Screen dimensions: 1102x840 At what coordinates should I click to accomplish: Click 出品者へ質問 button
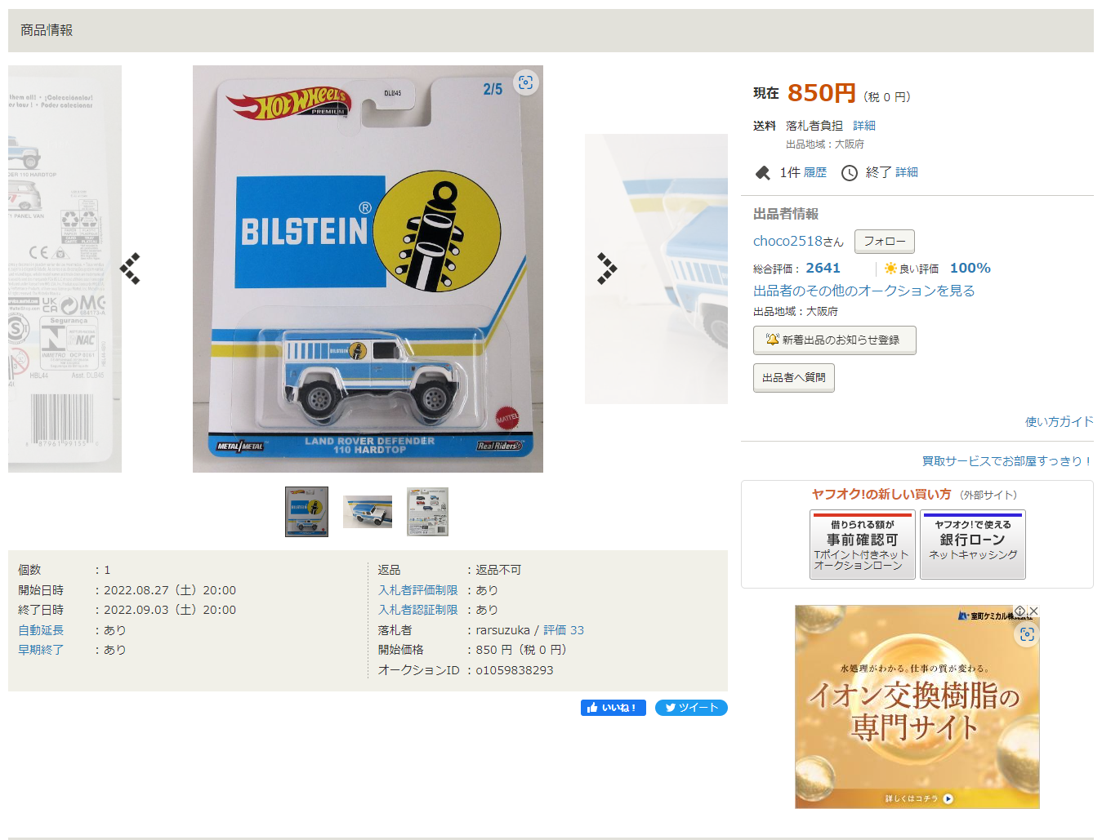(794, 378)
